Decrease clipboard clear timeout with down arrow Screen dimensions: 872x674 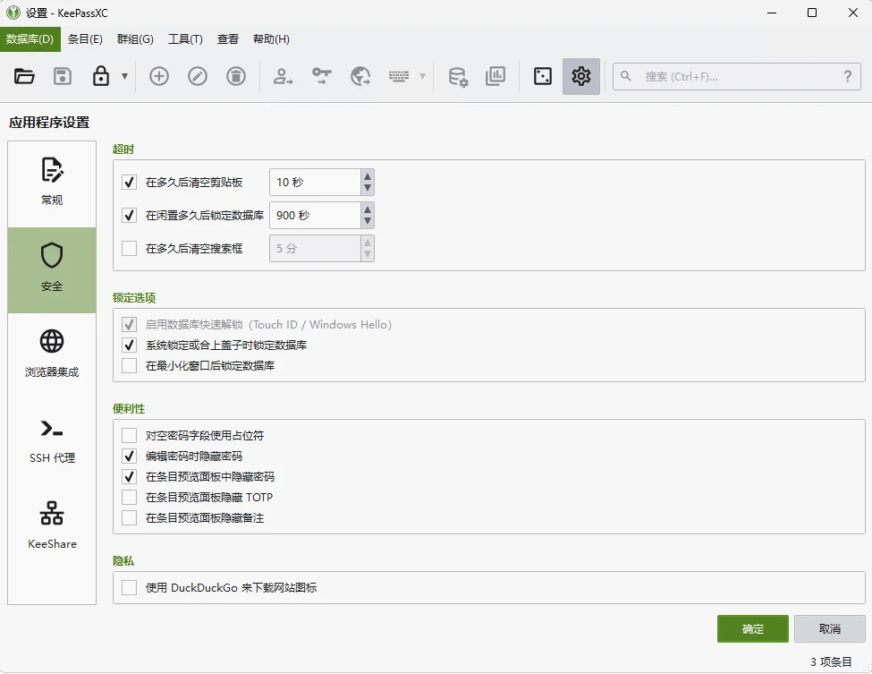click(367, 189)
